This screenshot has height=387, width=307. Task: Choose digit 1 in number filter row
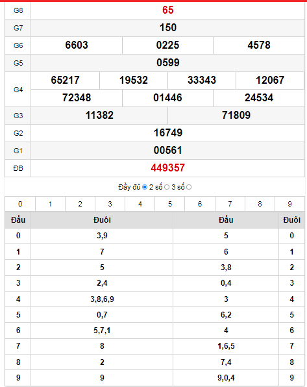click(x=50, y=204)
